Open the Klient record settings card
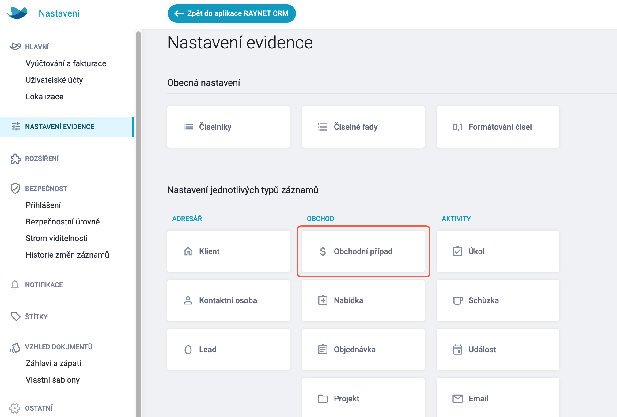The height and width of the screenshot is (417, 617). (229, 251)
